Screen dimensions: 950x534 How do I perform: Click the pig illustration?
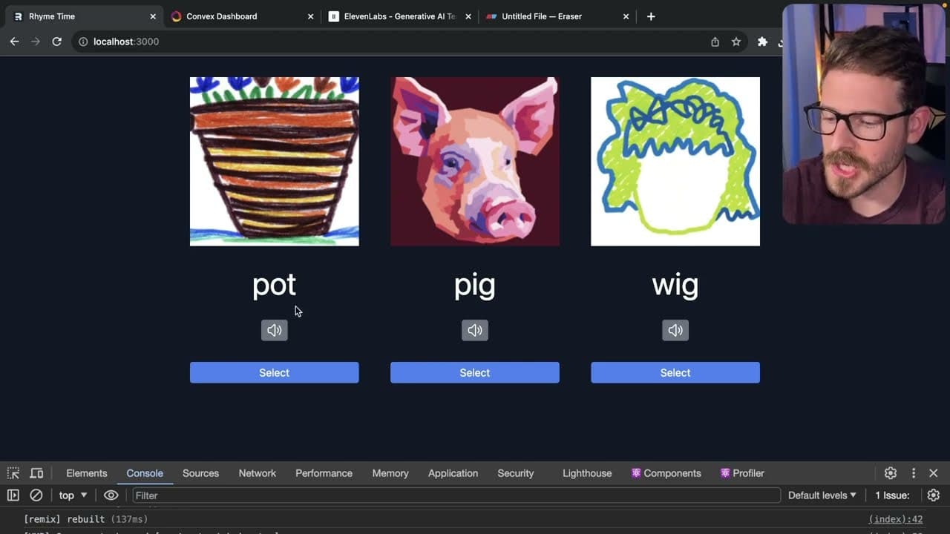tap(475, 161)
